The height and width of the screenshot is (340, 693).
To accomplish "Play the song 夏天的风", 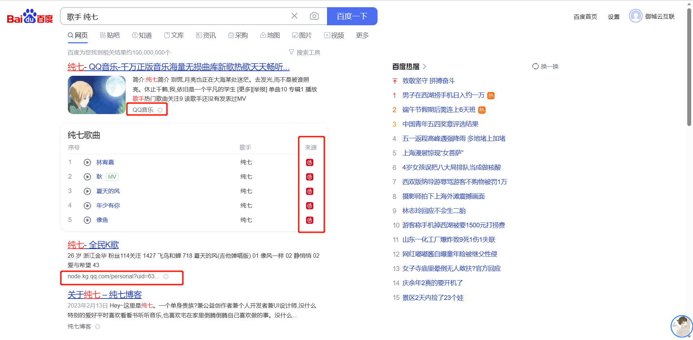I will (87, 191).
